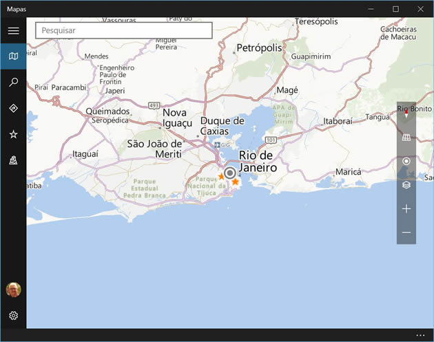Click the Parque Nacional da Tijuca label
The image size is (434, 342).
(207, 186)
